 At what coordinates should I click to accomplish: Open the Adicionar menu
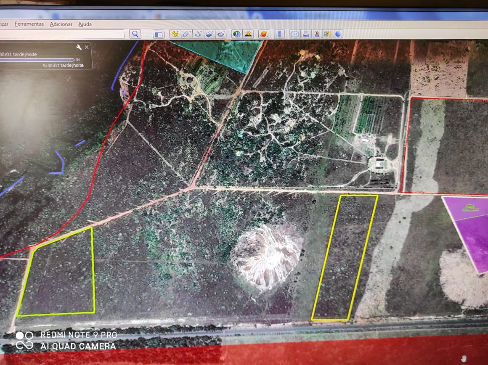[x=61, y=24]
